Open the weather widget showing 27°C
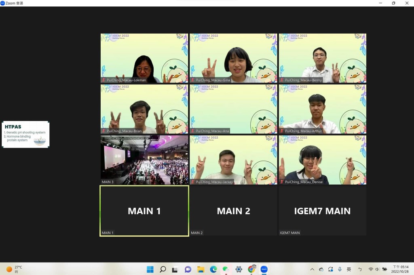Screen dimensions: 414x275 [x=15, y=269]
